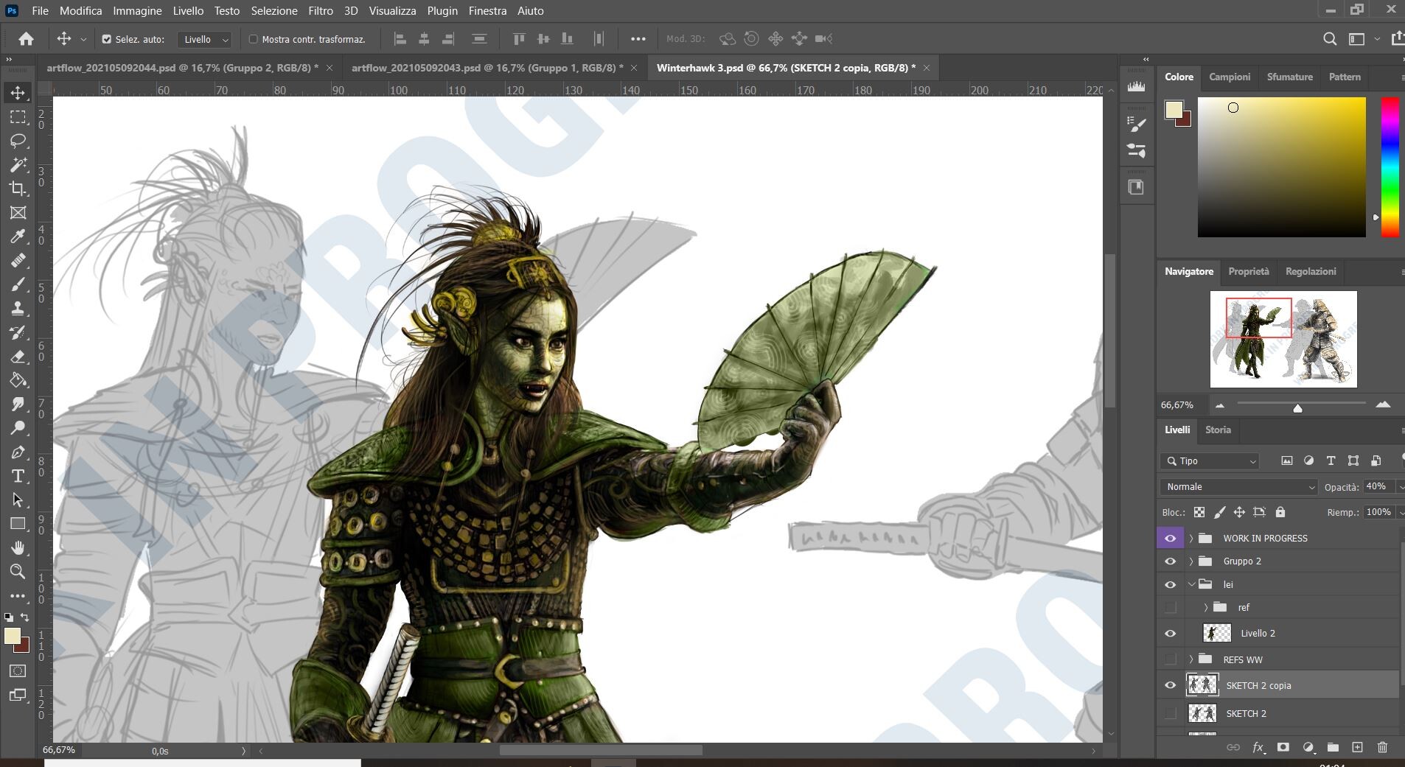Viewport: 1405px width, 767px height.
Task: Enable Mostra contr. trasformaz. checkbox
Action: [253, 39]
